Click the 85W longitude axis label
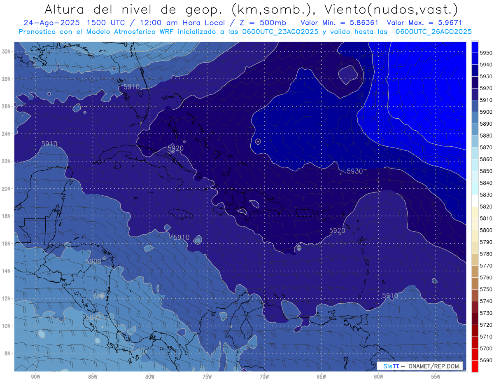The height and width of the screenshot is (382, 494). click(x=93, y=377)
